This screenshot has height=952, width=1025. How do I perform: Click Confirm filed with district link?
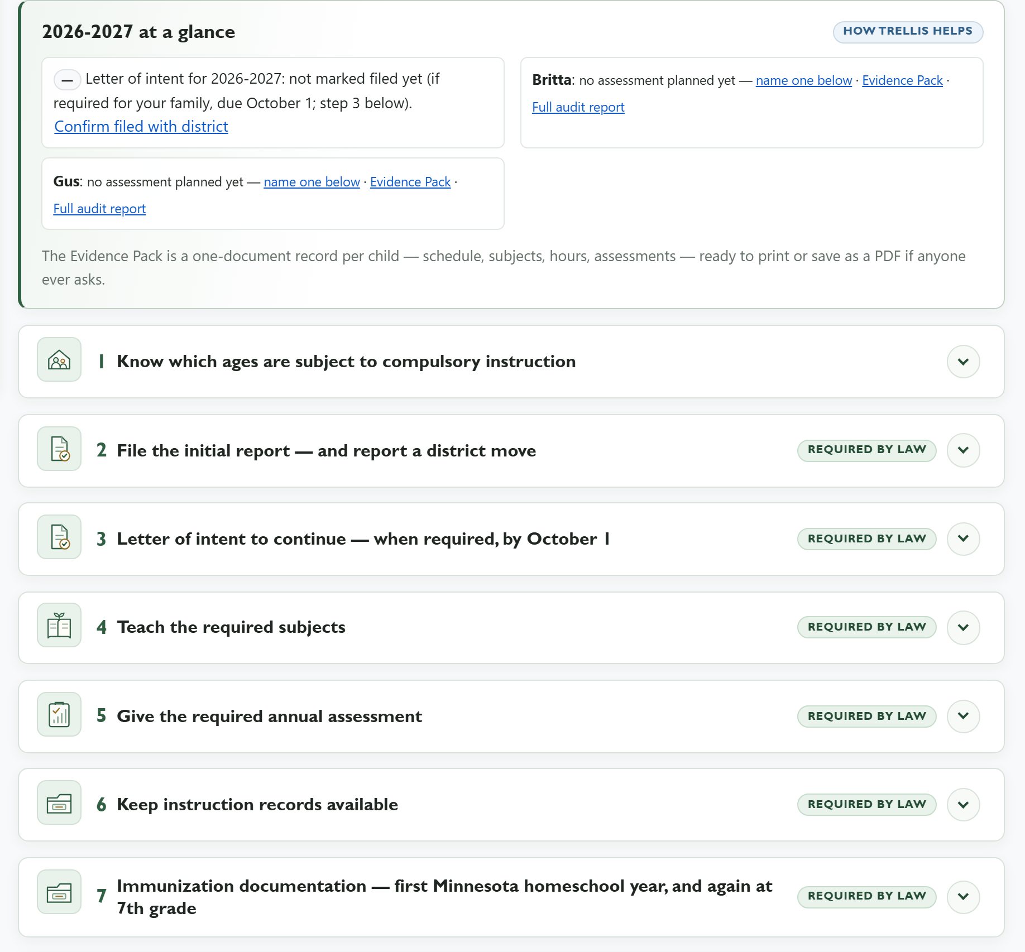coord(141,127)
